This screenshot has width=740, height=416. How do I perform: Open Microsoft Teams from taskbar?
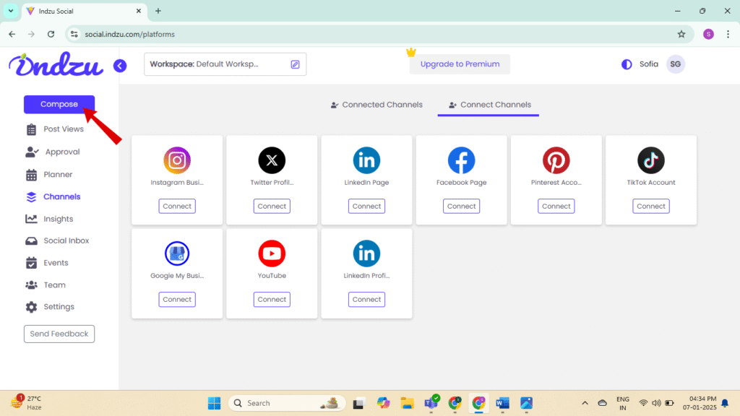point(431,402)
